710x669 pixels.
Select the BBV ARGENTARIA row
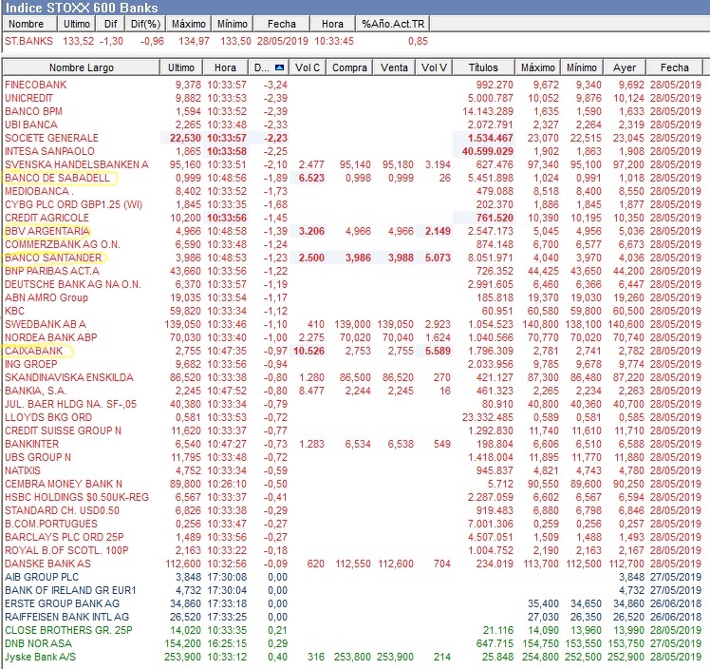(47, 231)
